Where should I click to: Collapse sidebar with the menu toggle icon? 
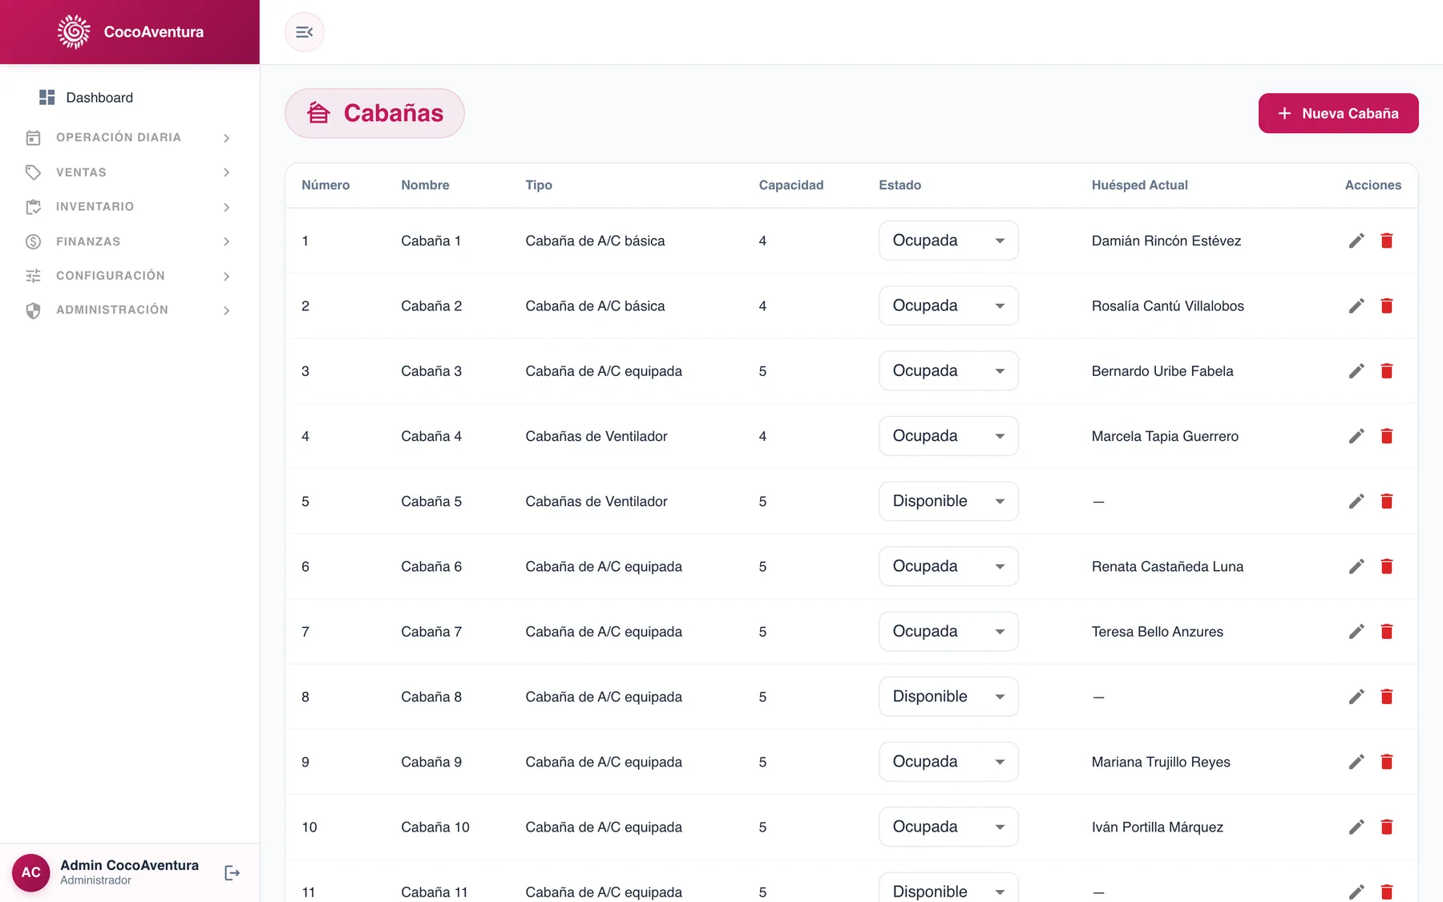tap(305, 32)
